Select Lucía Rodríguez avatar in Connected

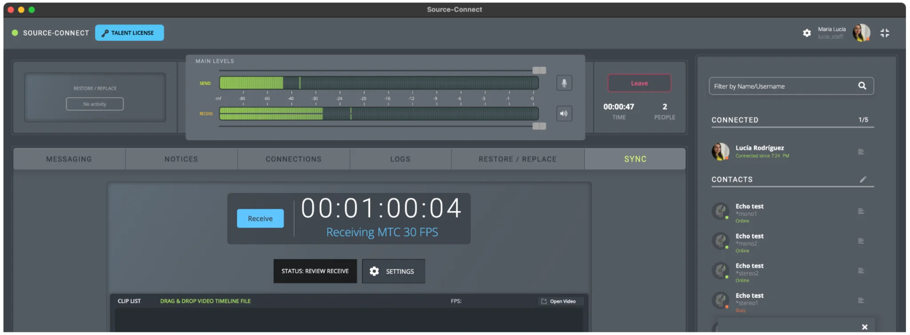(720, 152)
